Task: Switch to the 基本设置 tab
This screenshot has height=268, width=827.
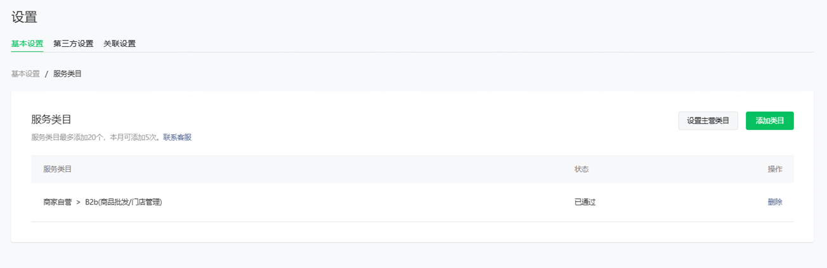Action: click(x=27, y=44)
